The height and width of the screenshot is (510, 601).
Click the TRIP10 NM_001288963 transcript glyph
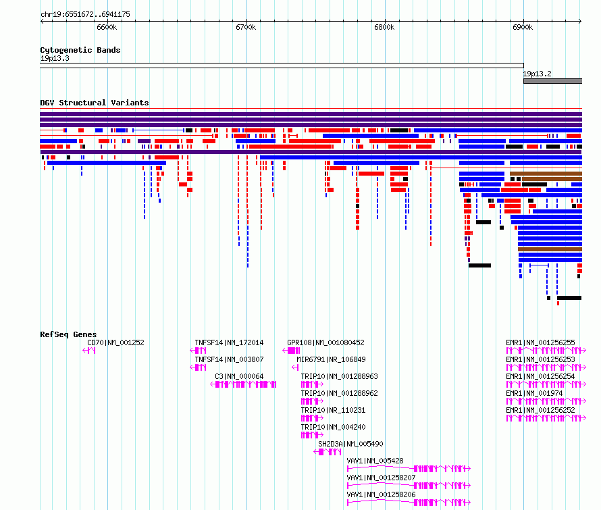(312, 384)
